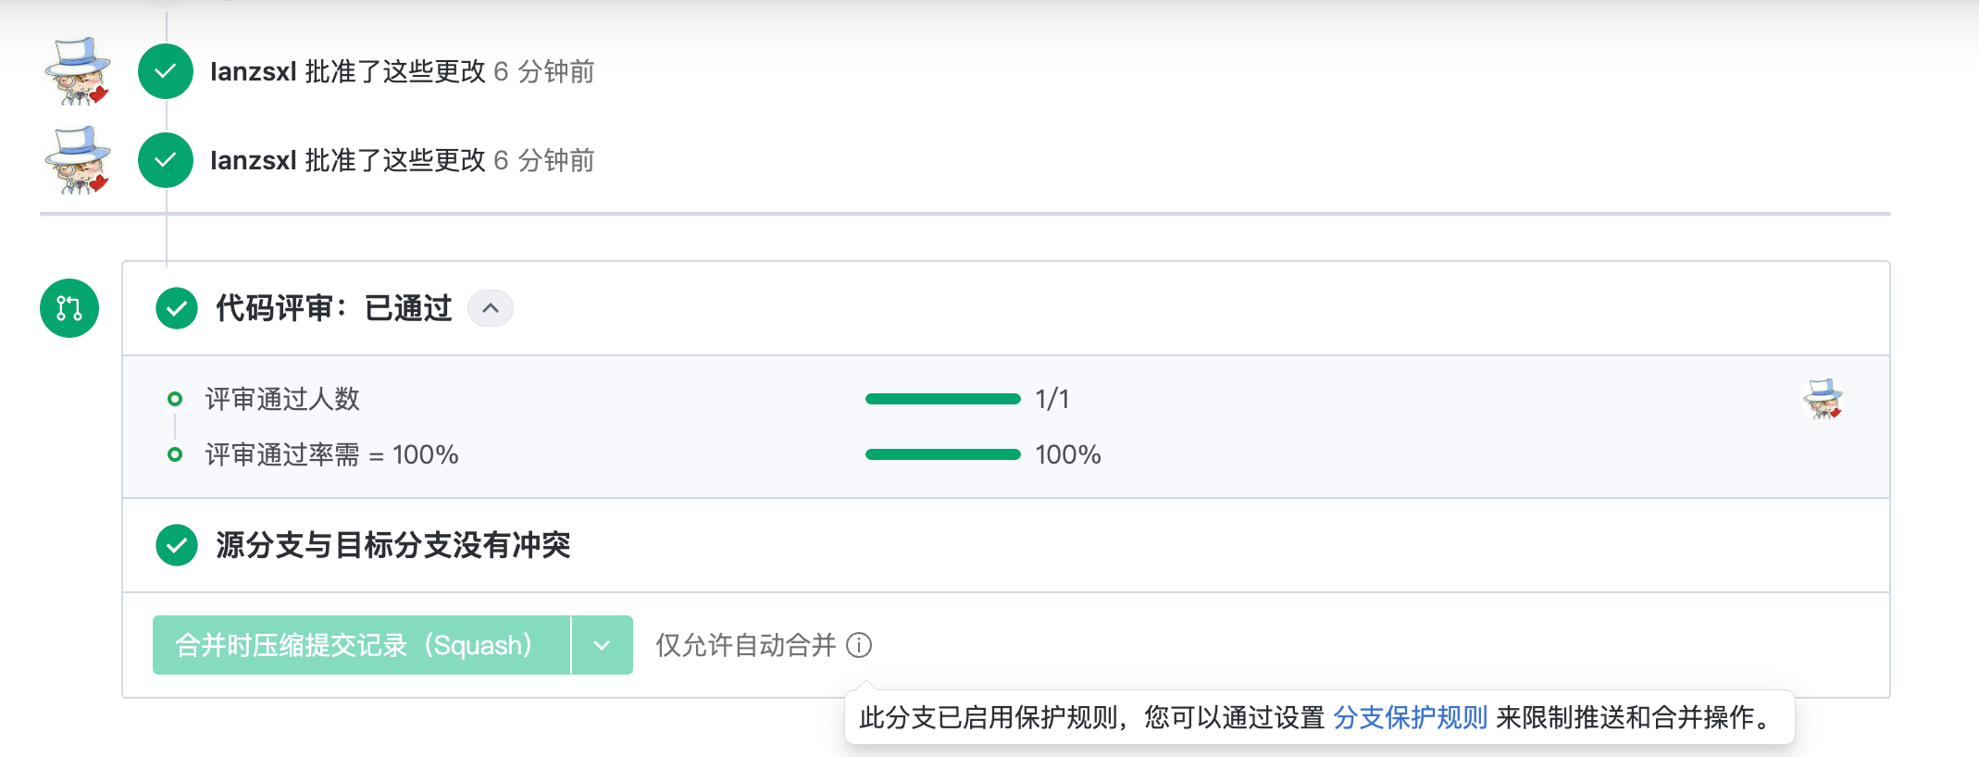This screenshot has height=757, width=1979.
Task: Click first lanzsxl approval checkmark icon
Action: [166, 71]
